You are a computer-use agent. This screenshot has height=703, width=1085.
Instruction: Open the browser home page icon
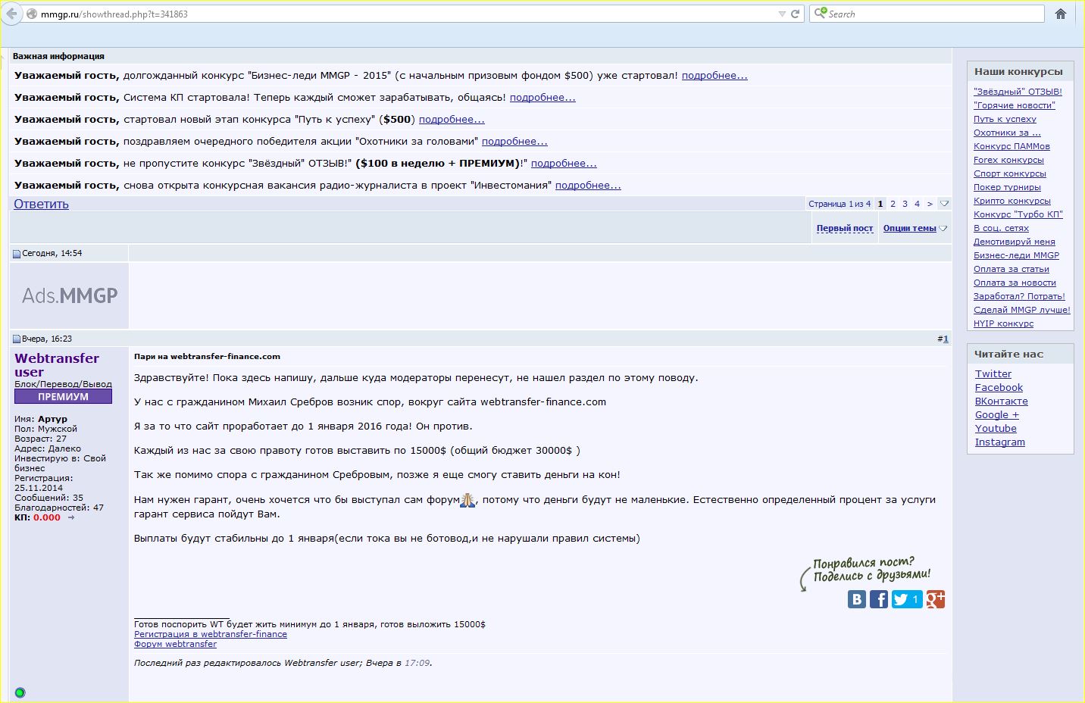tap(1061, 14)
